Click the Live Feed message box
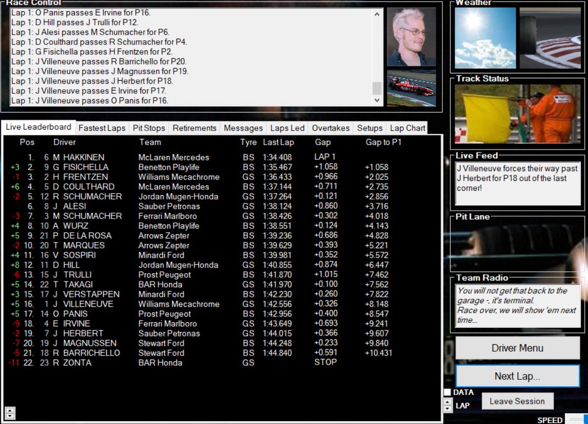The height and width of the screenshot is (424, 588). coord(518,183)
